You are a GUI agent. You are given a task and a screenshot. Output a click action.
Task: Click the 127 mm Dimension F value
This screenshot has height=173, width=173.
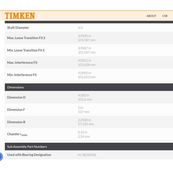(84, 112)
